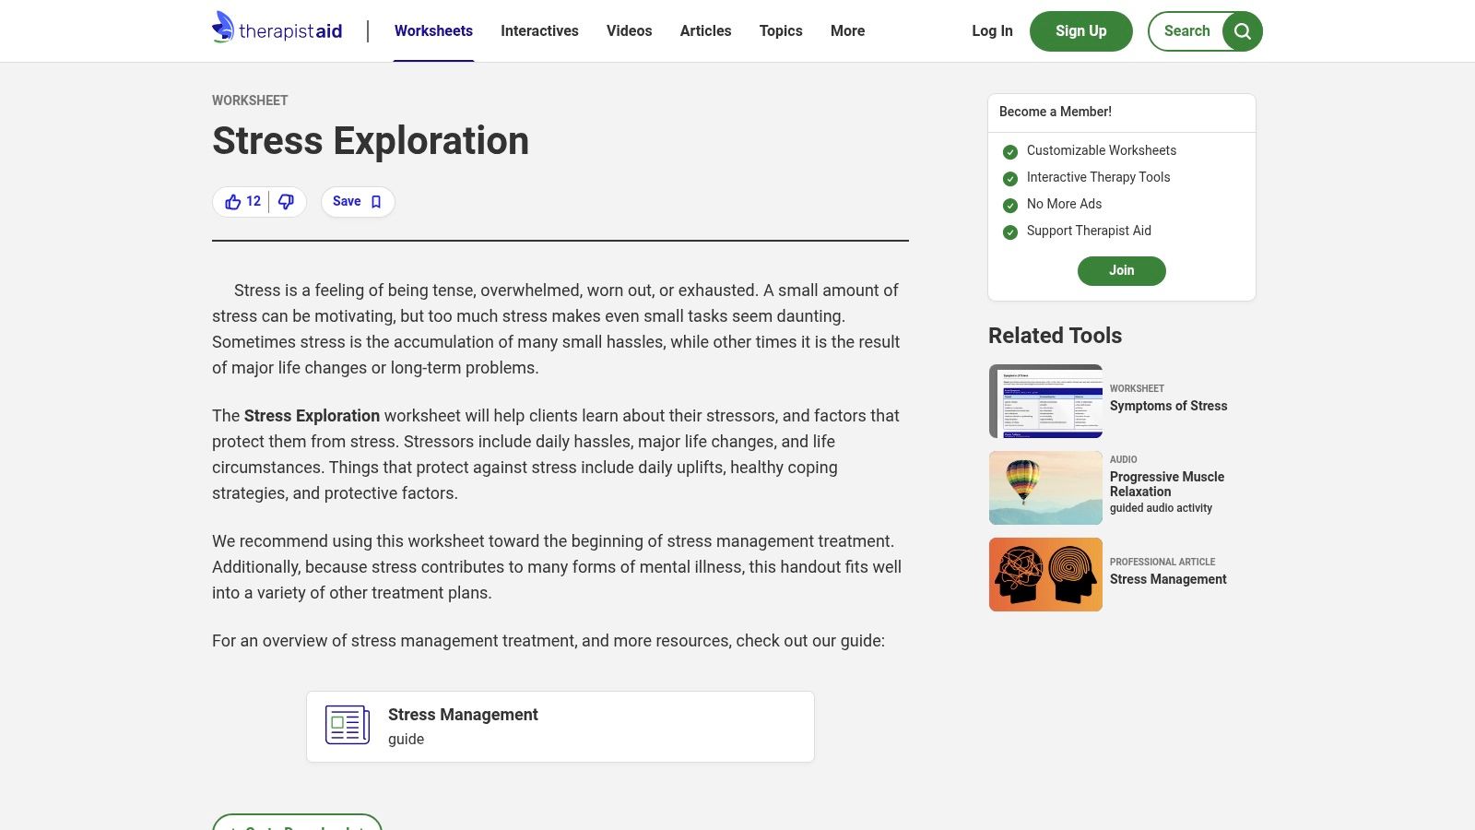
Task: Click the Stress Exploration heading
Action: (371, 141)
